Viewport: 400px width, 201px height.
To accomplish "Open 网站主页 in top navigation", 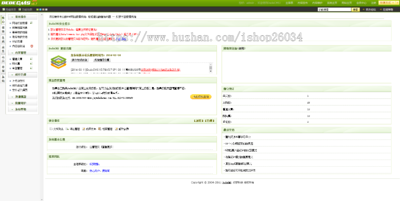I will pyautogui.click(x=347, y=3).
